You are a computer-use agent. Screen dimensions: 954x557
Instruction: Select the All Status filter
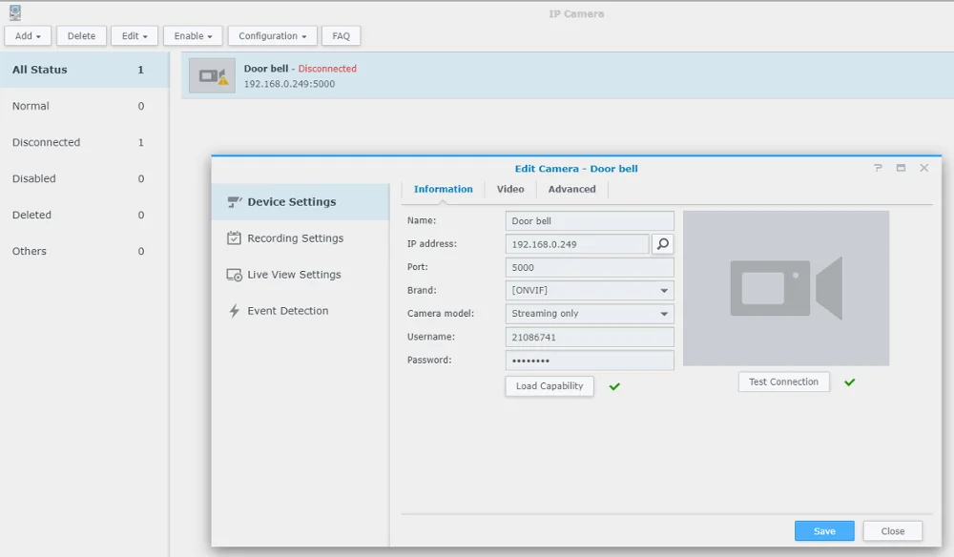(85, 70)
